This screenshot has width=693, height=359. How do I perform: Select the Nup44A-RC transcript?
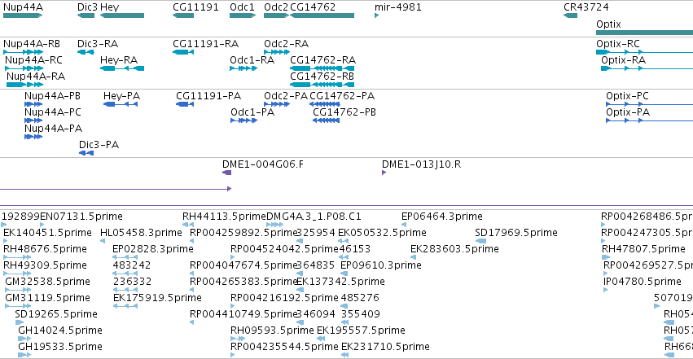(x=33, y=60)
